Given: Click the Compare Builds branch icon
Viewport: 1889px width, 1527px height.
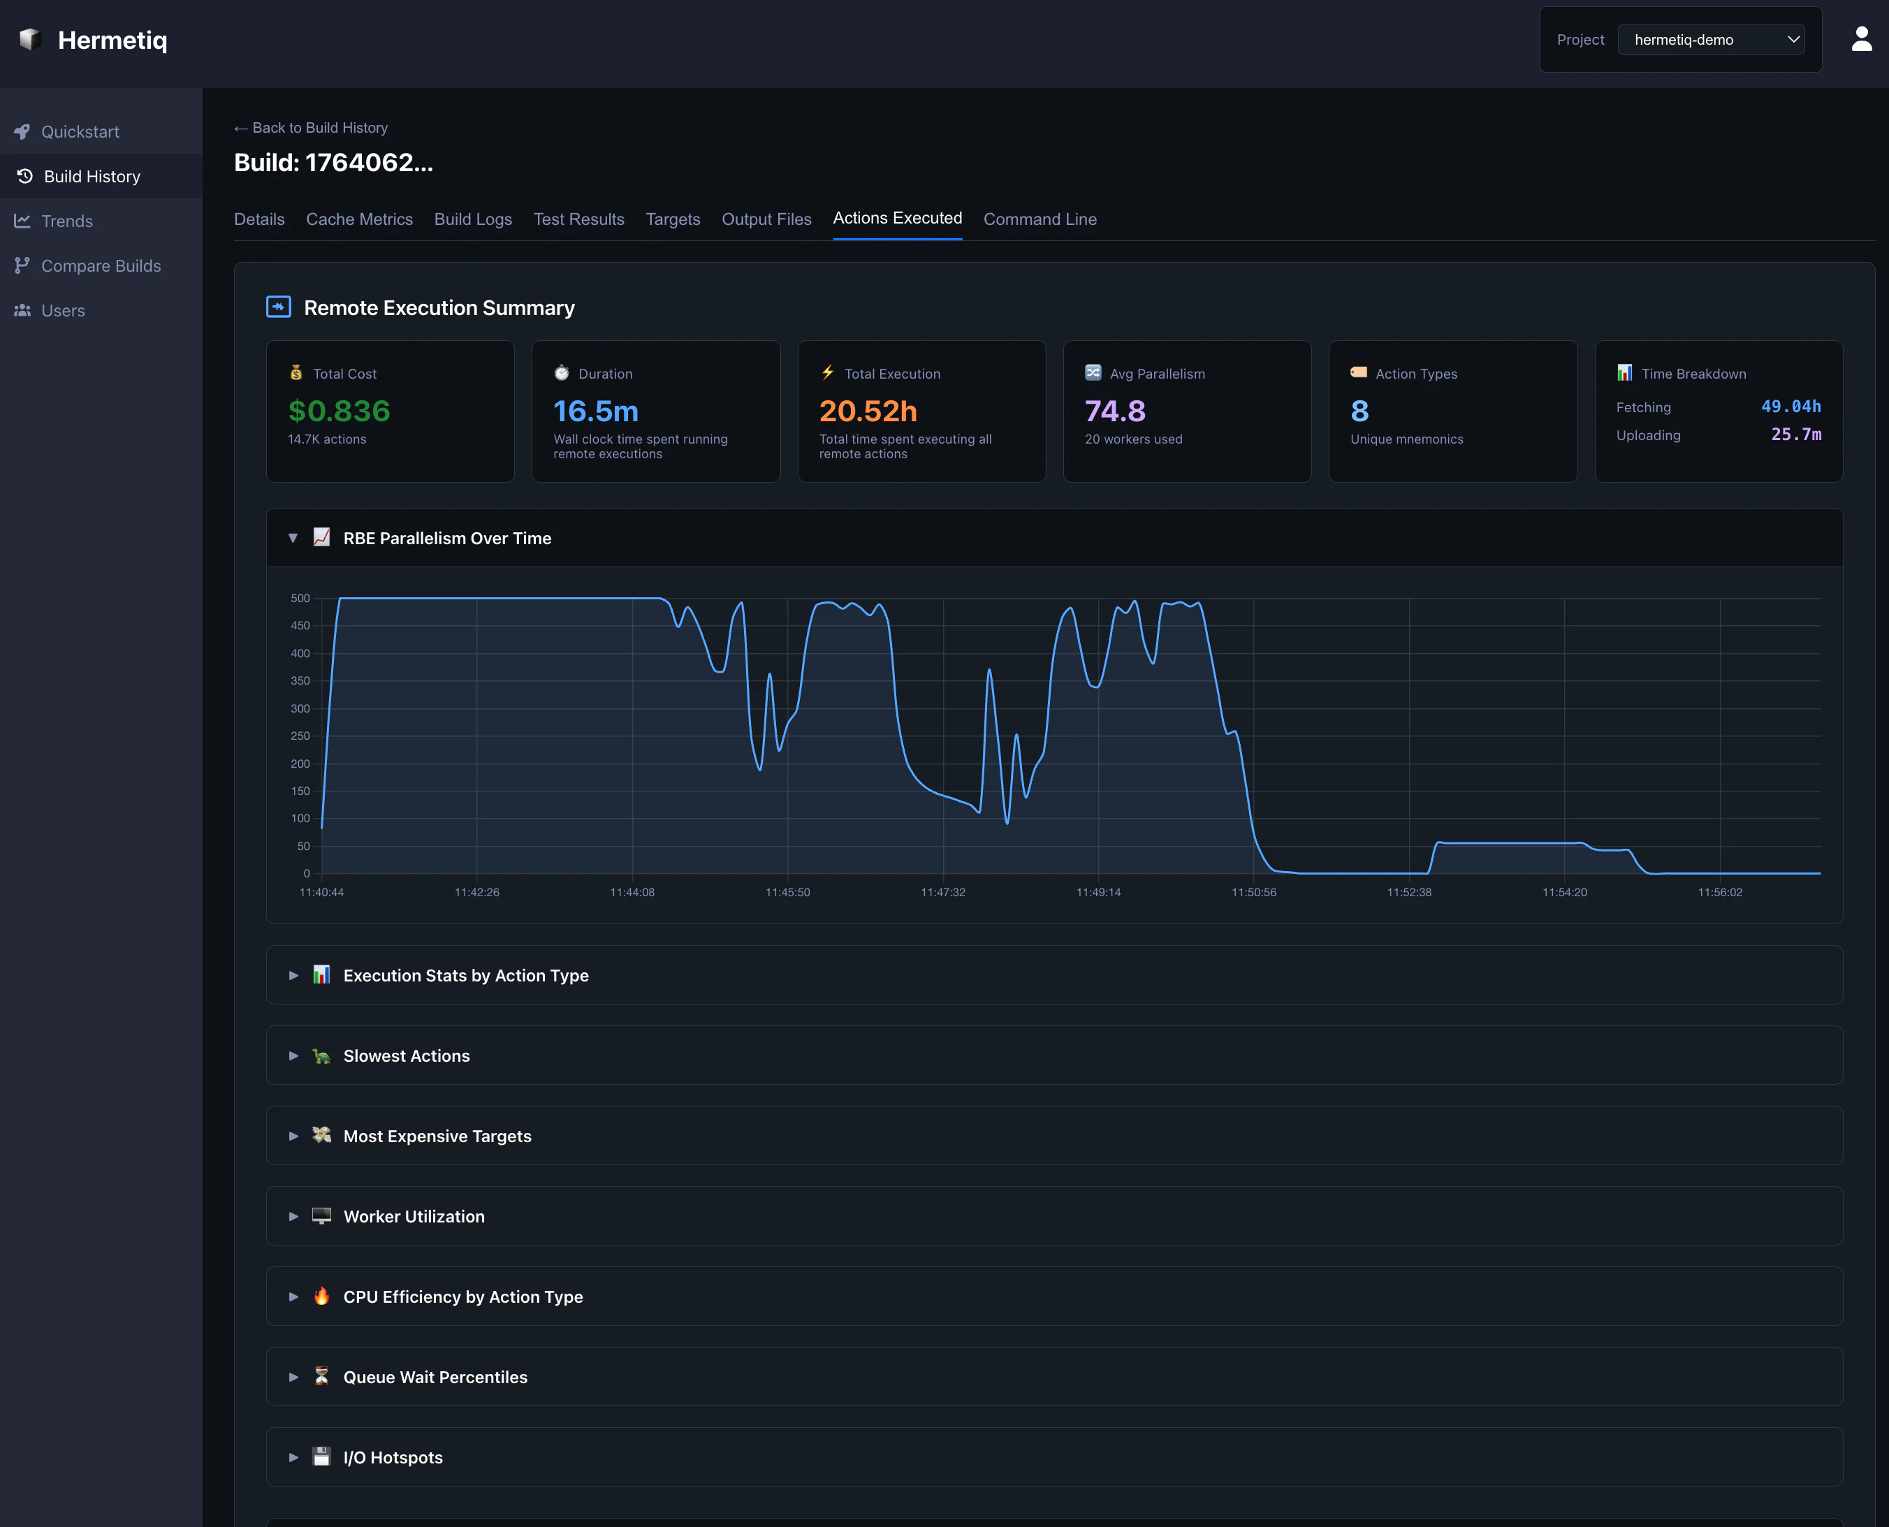Looking at the screenshot, I should click(22, 265).
